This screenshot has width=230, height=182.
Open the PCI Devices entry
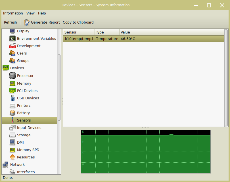click(x=27, y=91)
